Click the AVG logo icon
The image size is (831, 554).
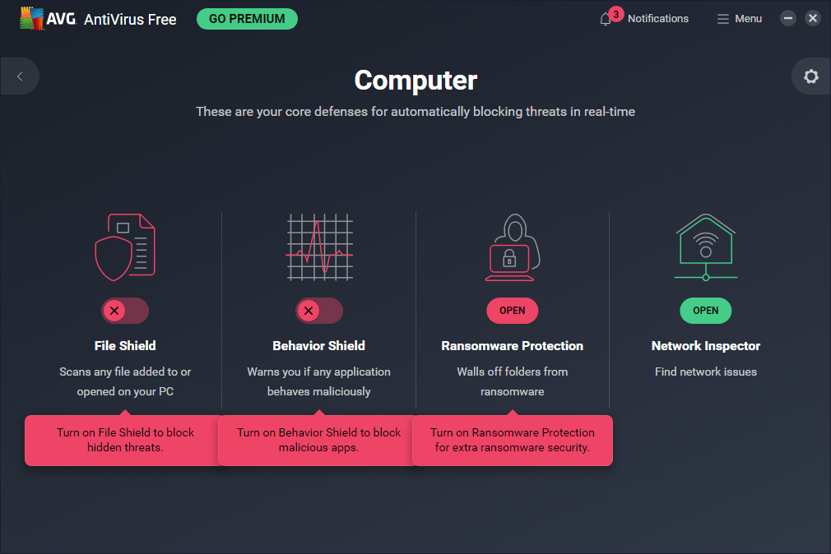click(x=32, y=19)
